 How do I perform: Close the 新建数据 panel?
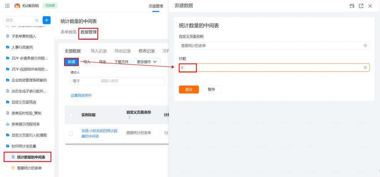coord(370,6)
